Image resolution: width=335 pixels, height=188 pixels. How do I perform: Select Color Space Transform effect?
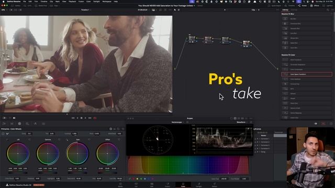point(307,74)
